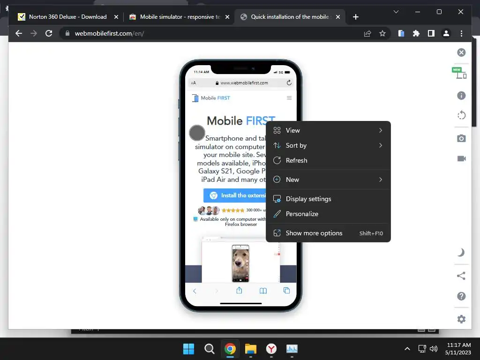
Task: Click Mobile FIRST logo in phone
Action: [x=211, y=98]
